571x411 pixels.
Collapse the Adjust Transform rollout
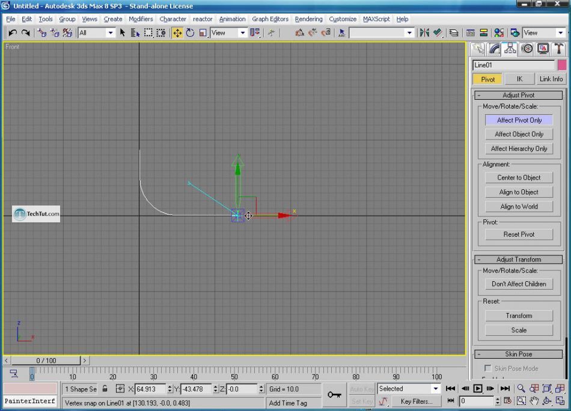coord(519,260)
